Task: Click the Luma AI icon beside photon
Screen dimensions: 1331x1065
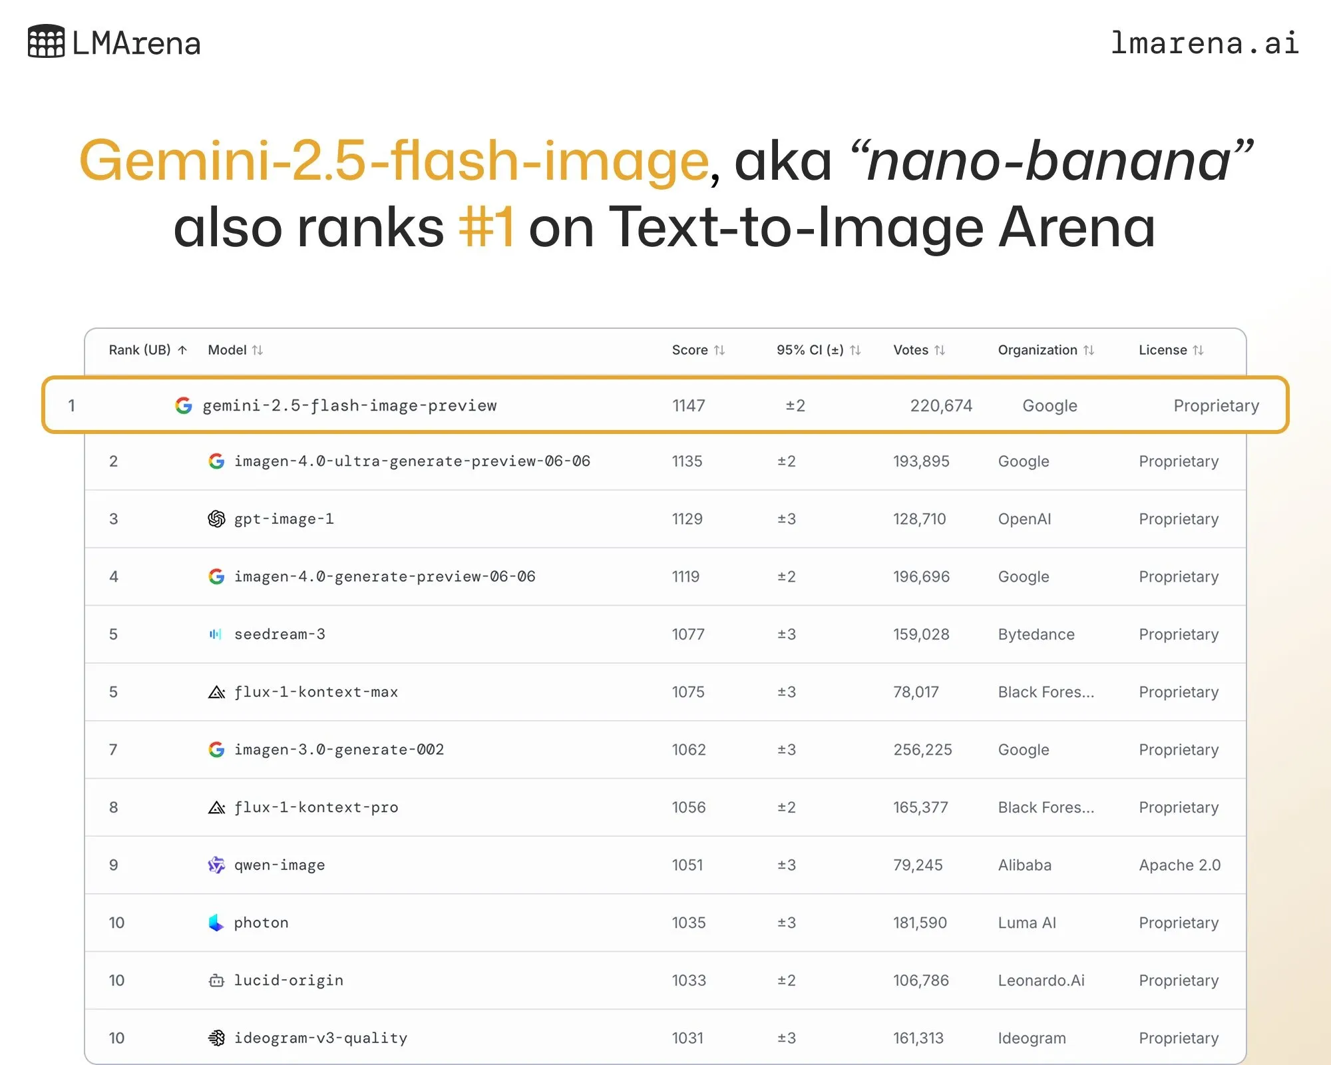Action: point(216,923)
